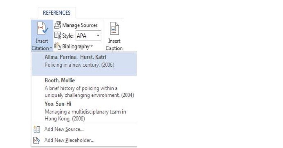Choose the Add New Placeholder... menu text
This screenshot has height=148, width=283.
click(x=69, y=140)
